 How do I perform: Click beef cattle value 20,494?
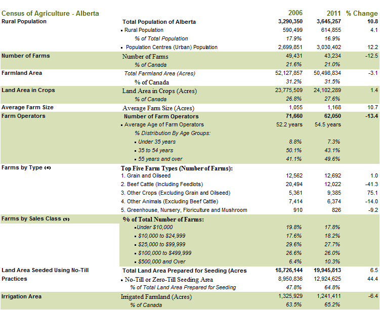294,184
